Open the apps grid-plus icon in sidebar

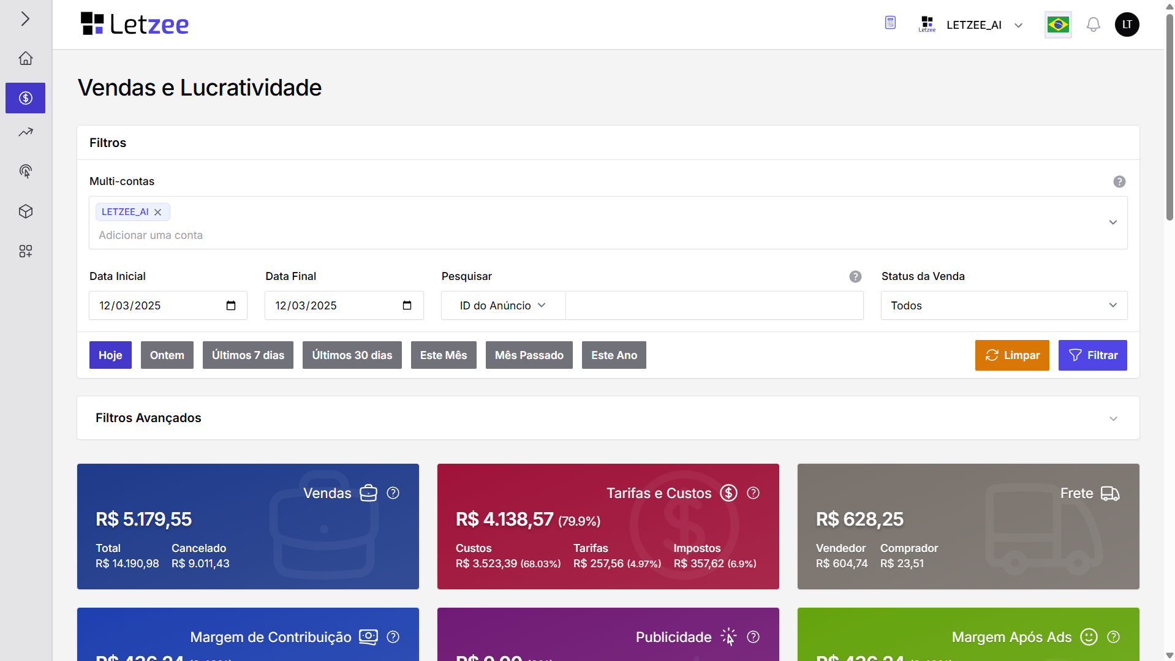[25, 251]
